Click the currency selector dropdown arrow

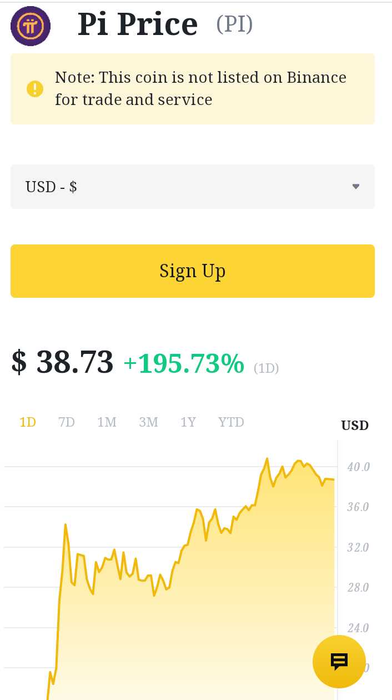click(x=356, y=187)
